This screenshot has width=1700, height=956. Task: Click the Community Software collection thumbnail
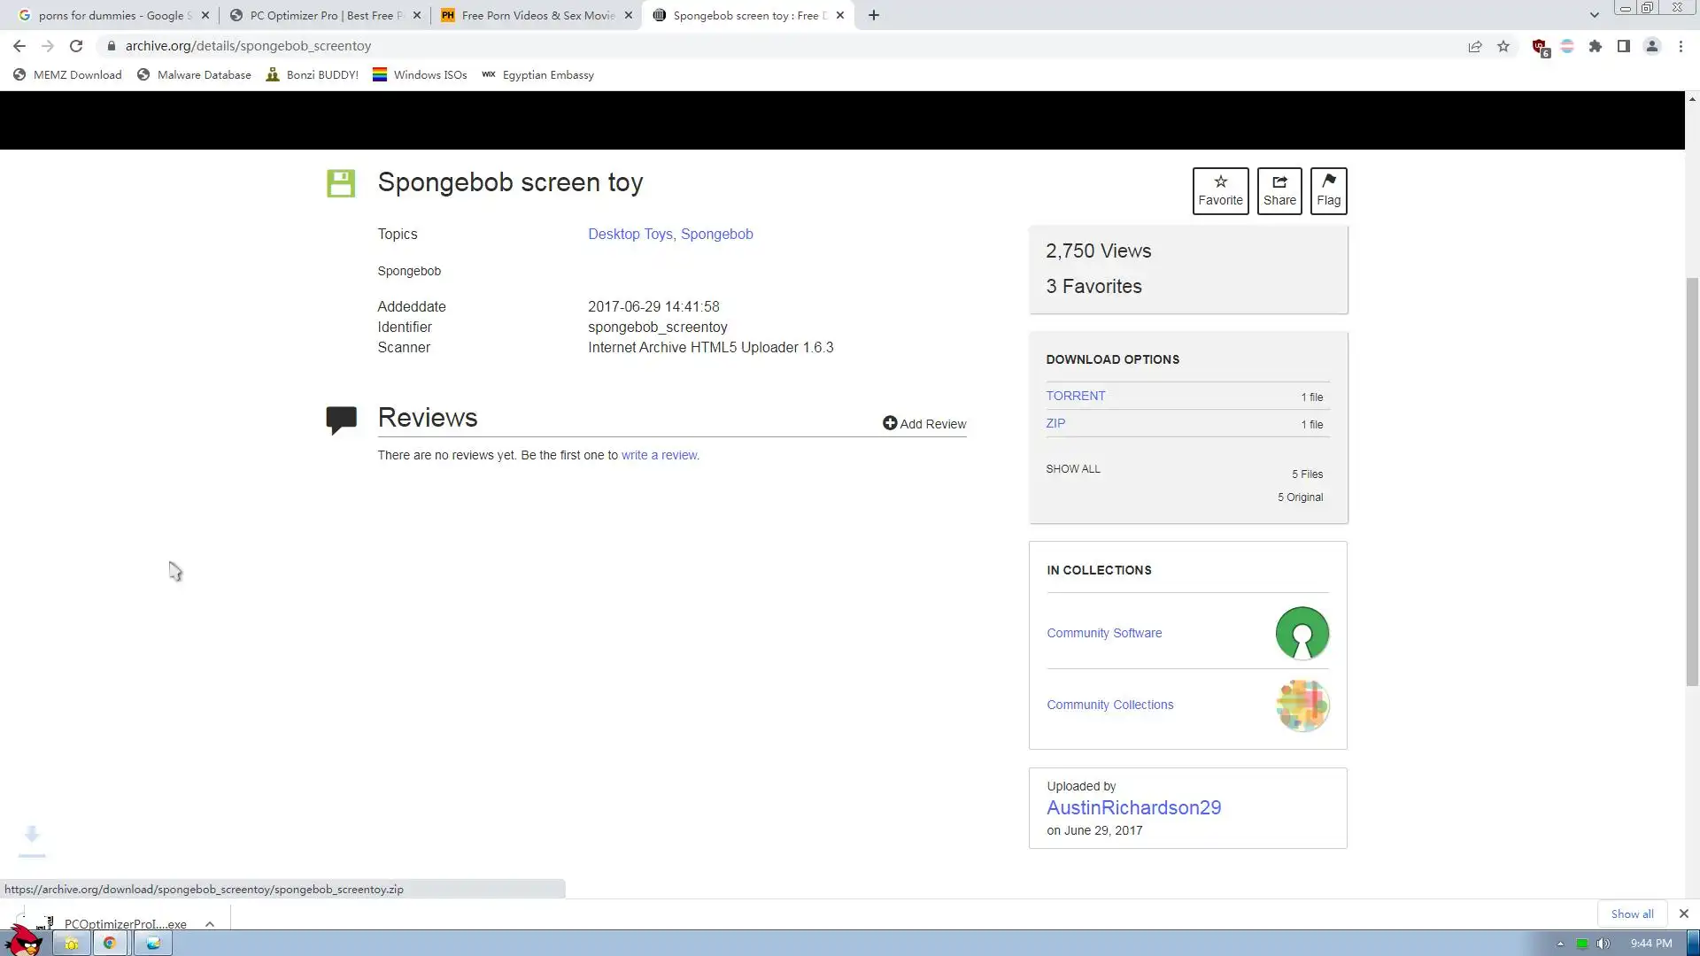(x=1302, y=633)
